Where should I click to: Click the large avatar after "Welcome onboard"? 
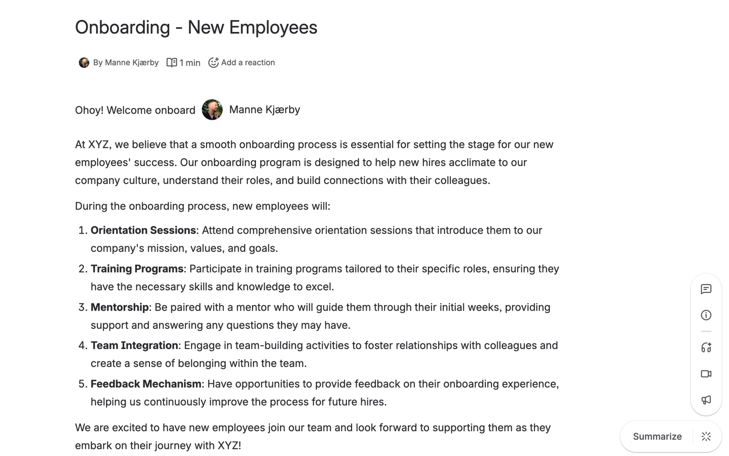point(212,109)
